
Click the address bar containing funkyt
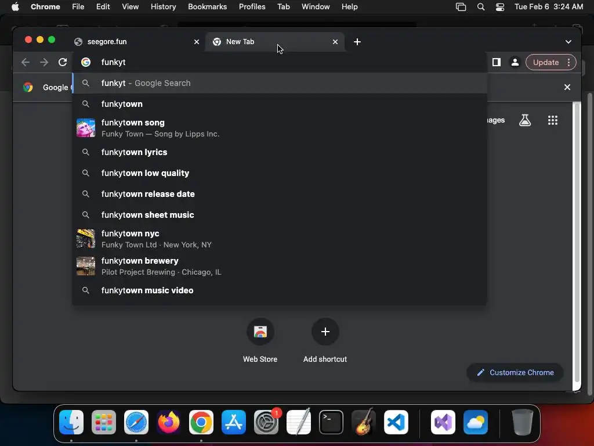[x=279, y=62]
